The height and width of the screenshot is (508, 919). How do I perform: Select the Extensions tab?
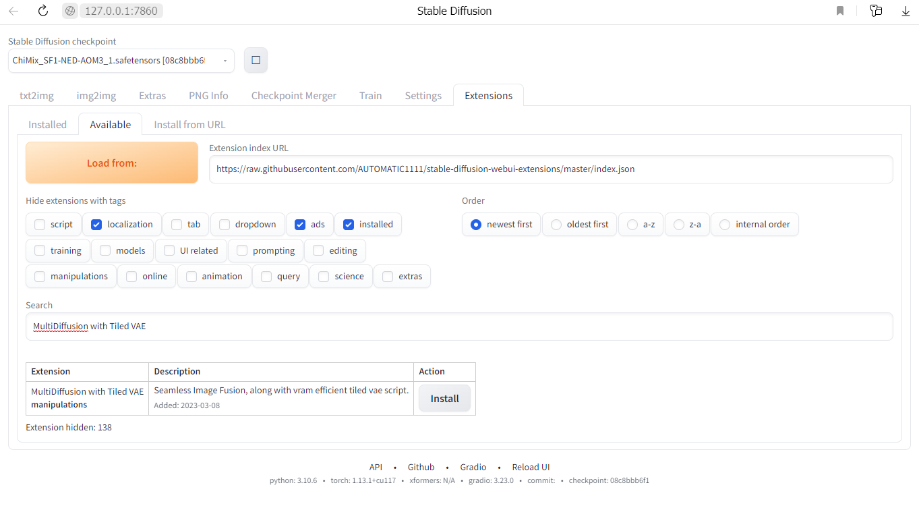[x=489, y=96]
